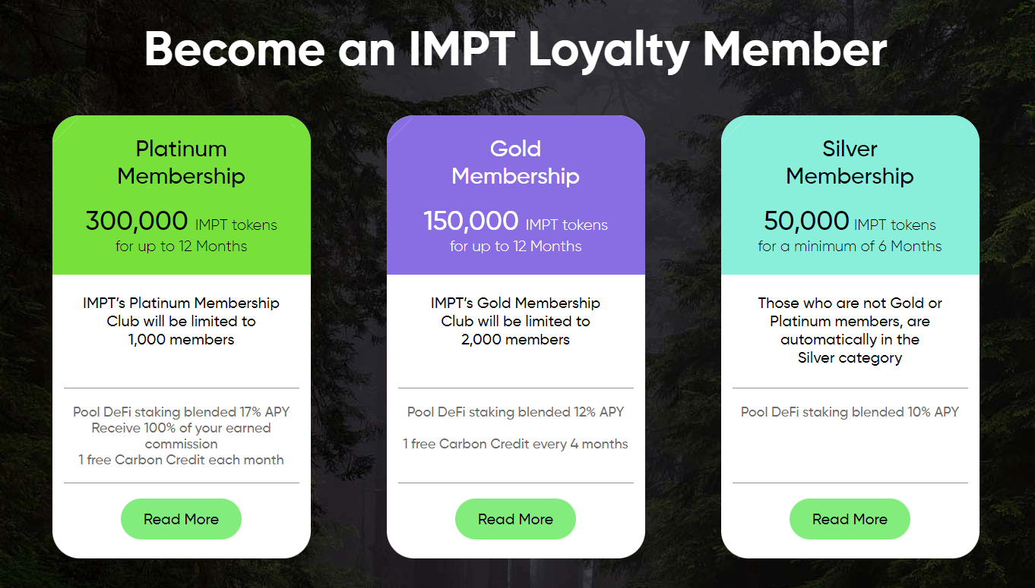1035x588 pixels.
Task: Click the teal Silver card header
Action: click(x=850, y=195)
